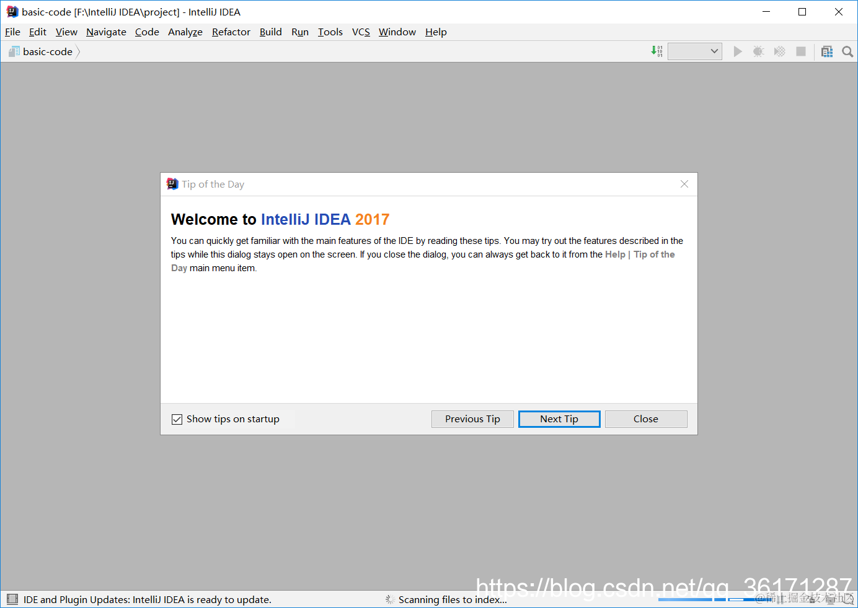
Task: Click basic-code breadcrumb in navigation bar
Action: [48, 52]
